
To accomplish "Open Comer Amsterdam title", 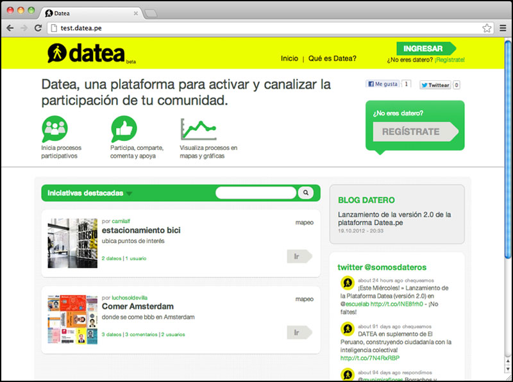I will click(138, 306).
